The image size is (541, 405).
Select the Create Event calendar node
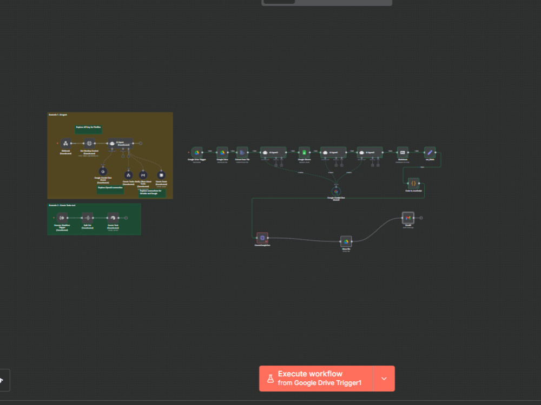(x=161, y=175)
